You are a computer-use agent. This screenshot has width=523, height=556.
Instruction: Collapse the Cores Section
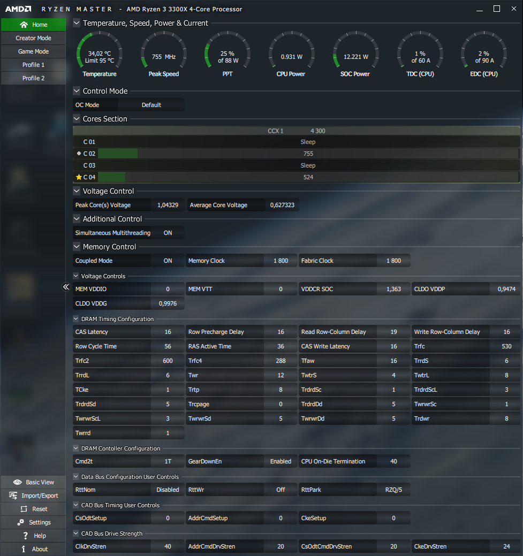tap(77, 119)
